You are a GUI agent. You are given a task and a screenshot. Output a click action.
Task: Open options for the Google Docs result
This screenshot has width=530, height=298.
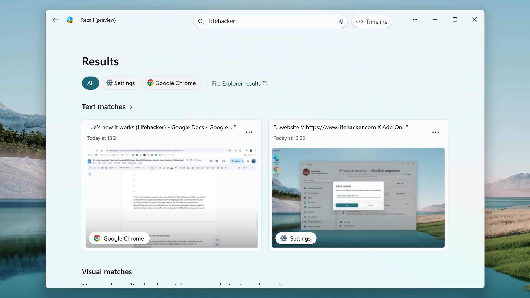click(249, 132)
